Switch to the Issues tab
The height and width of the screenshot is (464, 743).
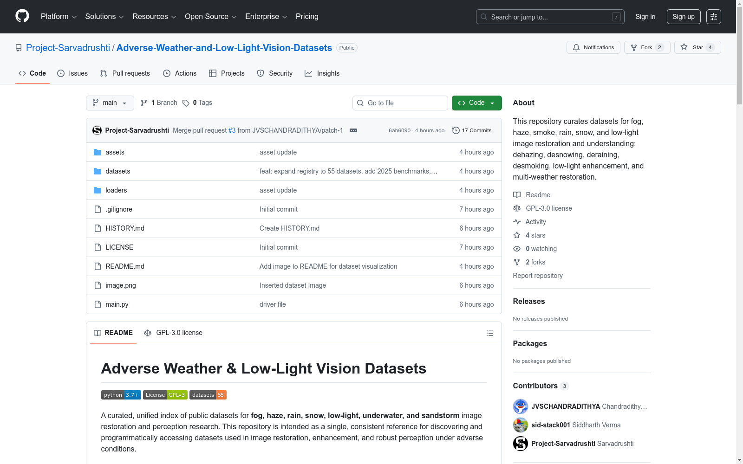click(x=72, y=73)
